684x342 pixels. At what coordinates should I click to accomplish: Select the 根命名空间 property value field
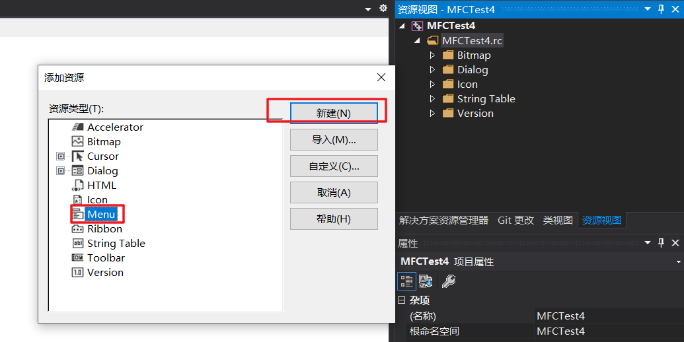609,331
